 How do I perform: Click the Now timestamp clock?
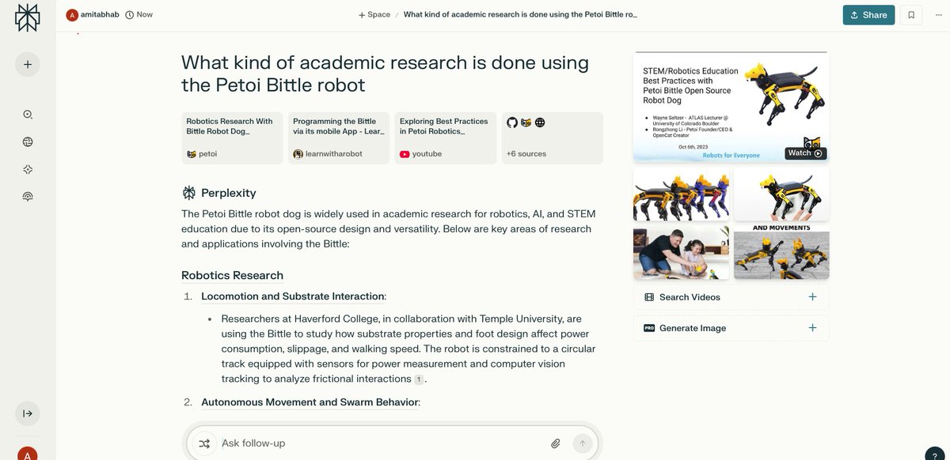[x=139, y=14]
